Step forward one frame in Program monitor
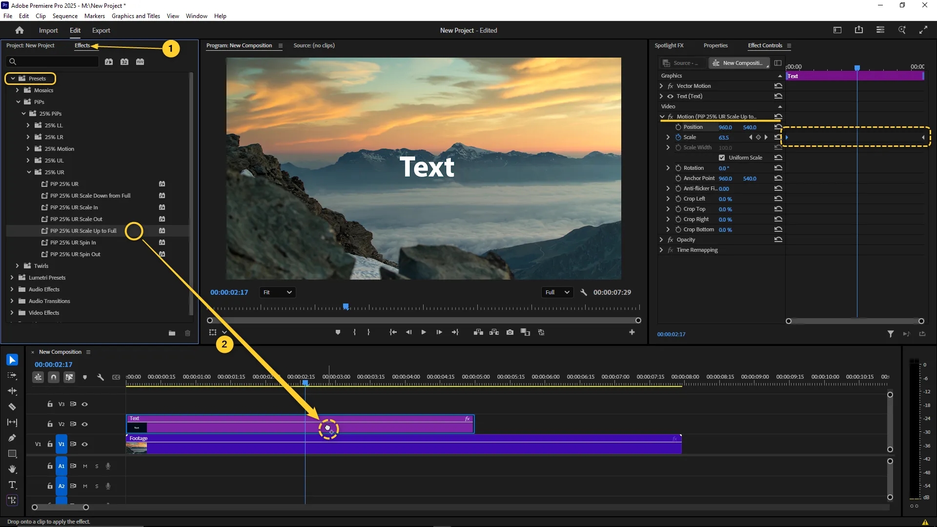The height and width of the screenshot is (527, 937). [x=439, y=332]
